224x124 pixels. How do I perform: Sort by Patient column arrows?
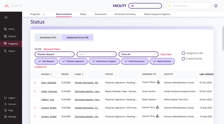[x=51, y=74]
